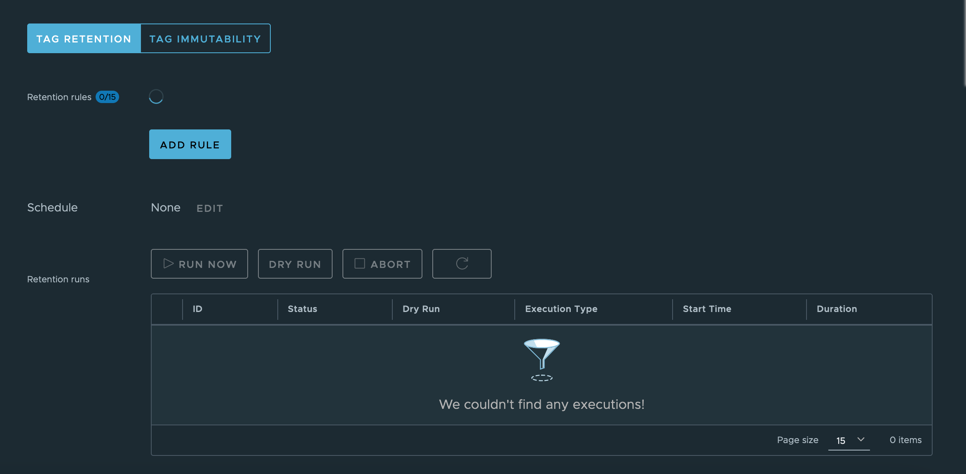Select 15 in the Page size selector

click(x=841, y=440)
